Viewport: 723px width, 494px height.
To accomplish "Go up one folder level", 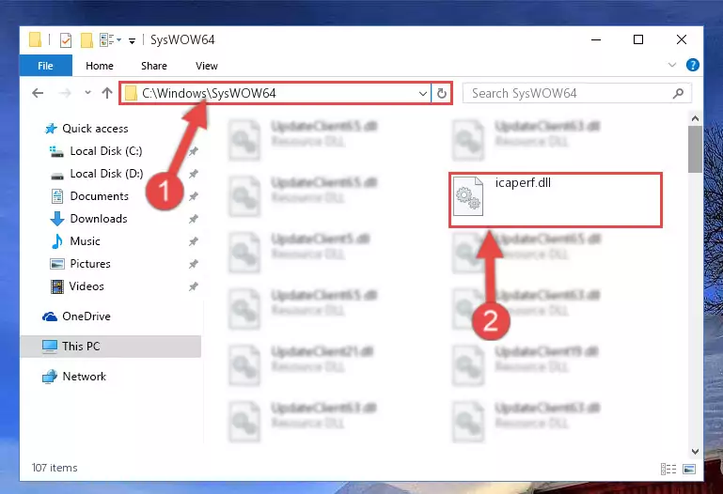I will pyautogui.click(x=107, y=93).
